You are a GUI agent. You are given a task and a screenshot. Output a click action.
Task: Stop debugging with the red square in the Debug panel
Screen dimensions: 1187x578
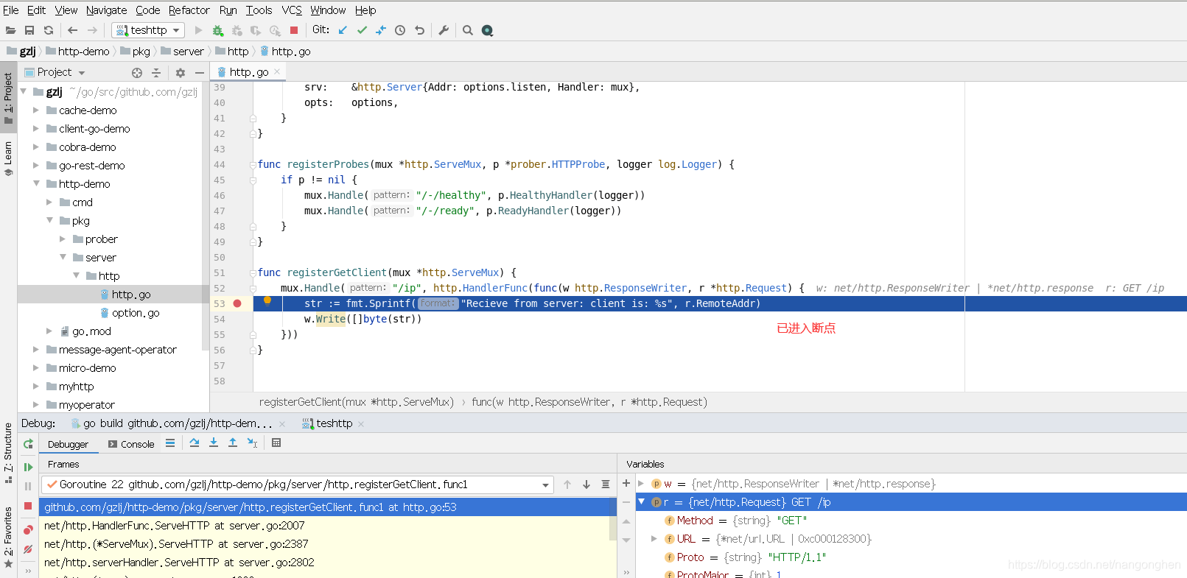tap(28, 506)
